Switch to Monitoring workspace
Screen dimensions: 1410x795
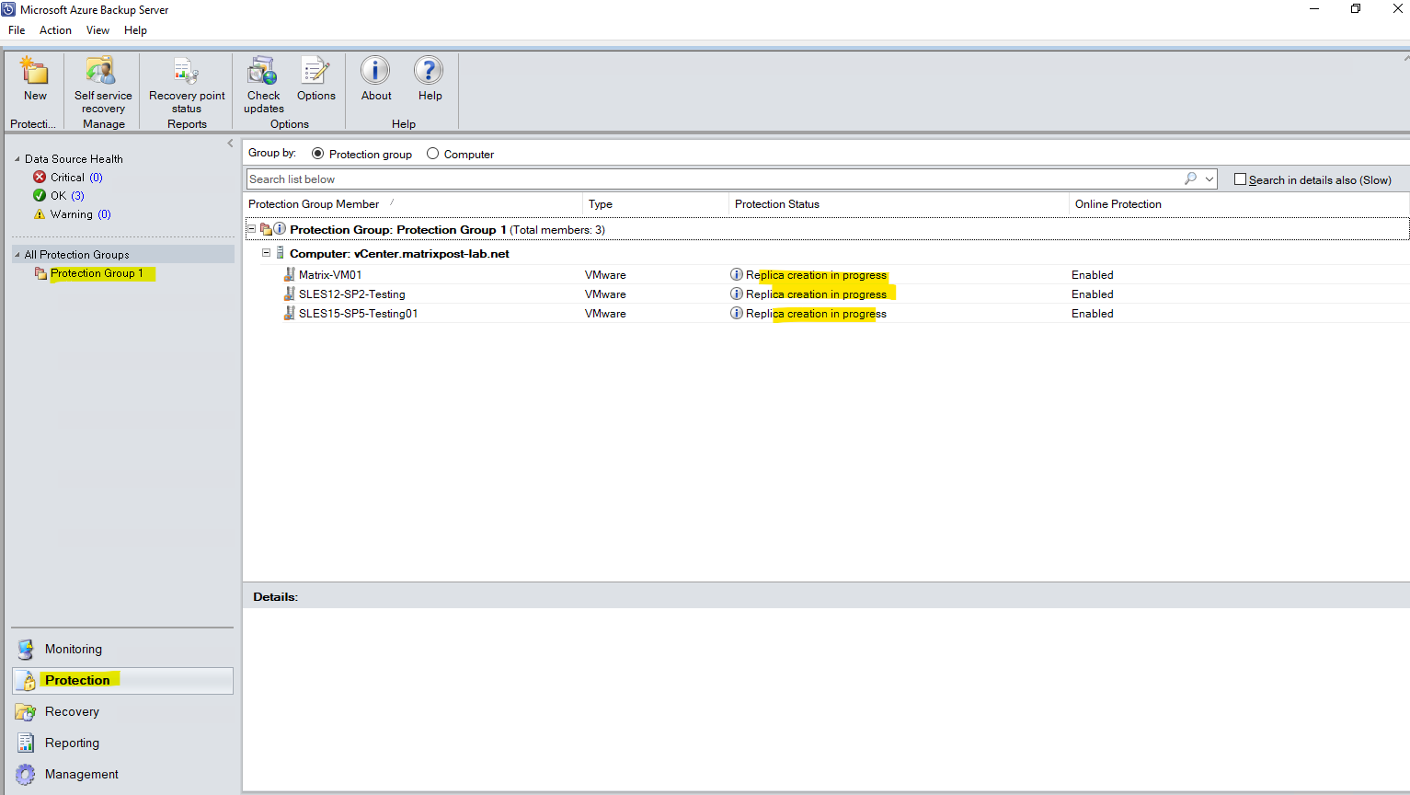(x=74, y=649)
